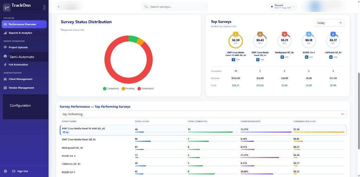Click the blue badge under LifePoints (BE_fr) card
The height and width of the screenshot is (177, 360).
[x=331, y=57]
